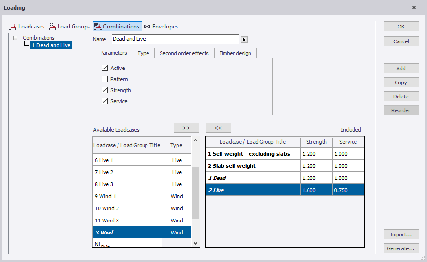
Task: Select '9 Wind 1' loadcase row
Action: click(x=142, y=196)
